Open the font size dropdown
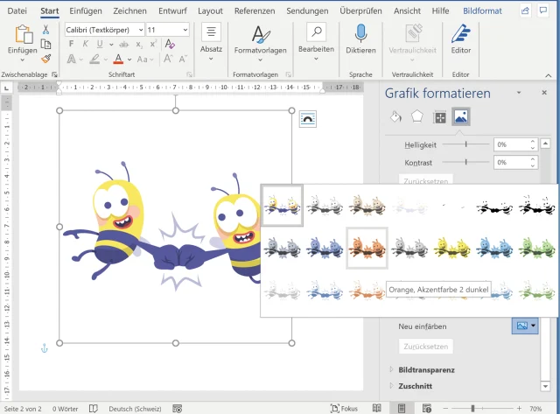This screenshot has height=414, width=560. [184, 30]
